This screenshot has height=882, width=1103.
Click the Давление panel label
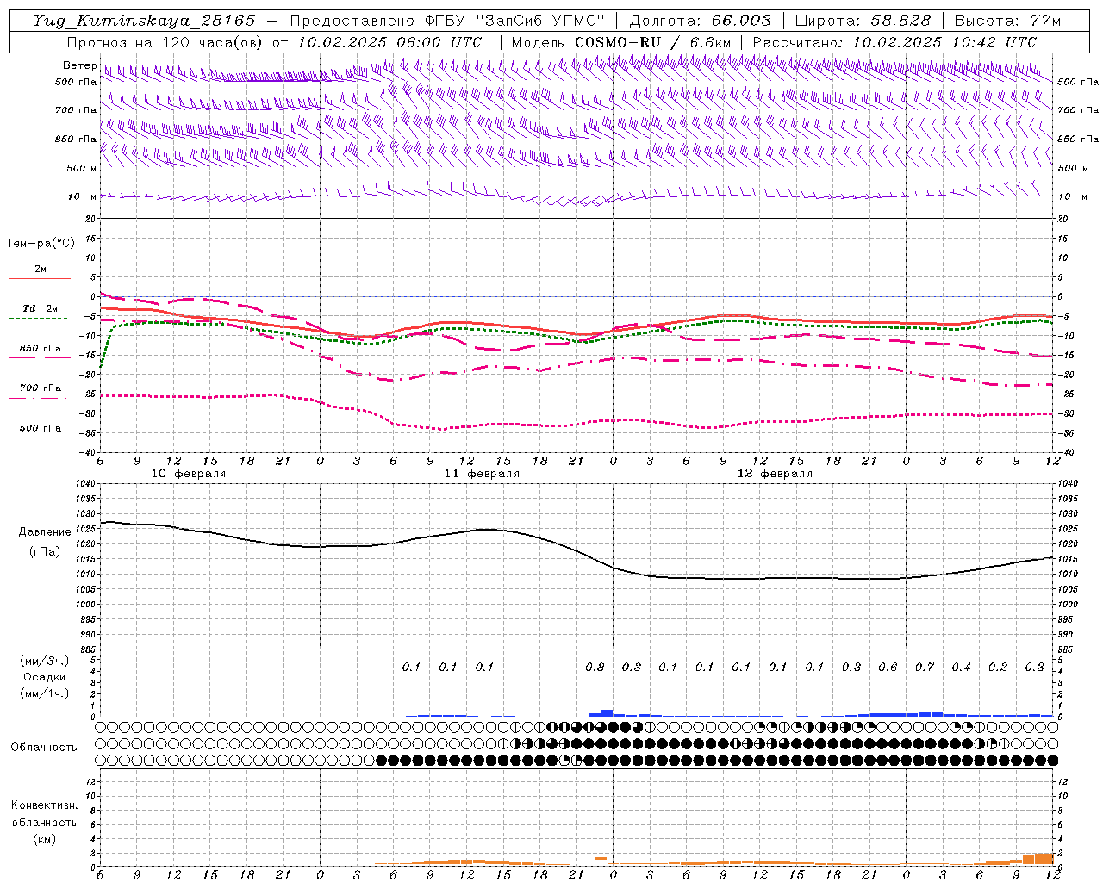point(44,532)
